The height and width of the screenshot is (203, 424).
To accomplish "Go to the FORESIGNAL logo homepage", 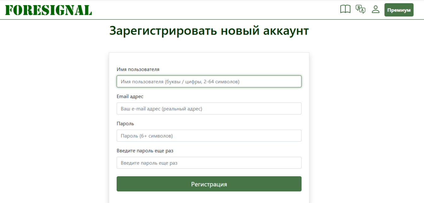I will click(49, 10).
